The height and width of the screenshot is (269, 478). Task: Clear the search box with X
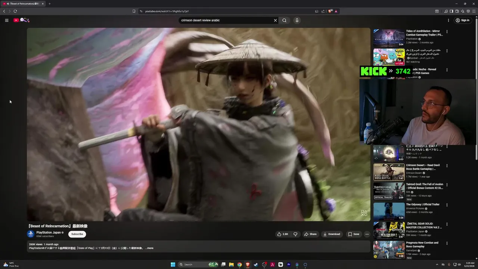coord(275,20)
